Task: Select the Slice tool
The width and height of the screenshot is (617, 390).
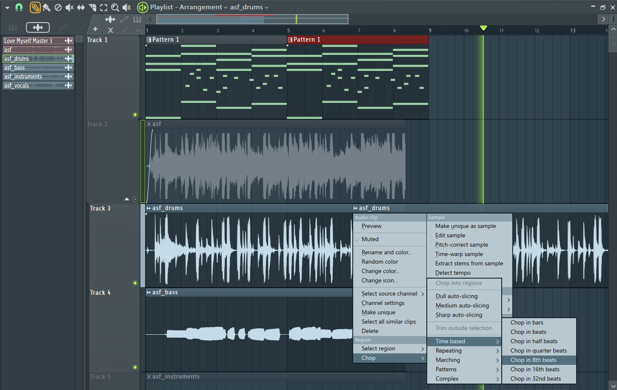Action: coord(92,7)
